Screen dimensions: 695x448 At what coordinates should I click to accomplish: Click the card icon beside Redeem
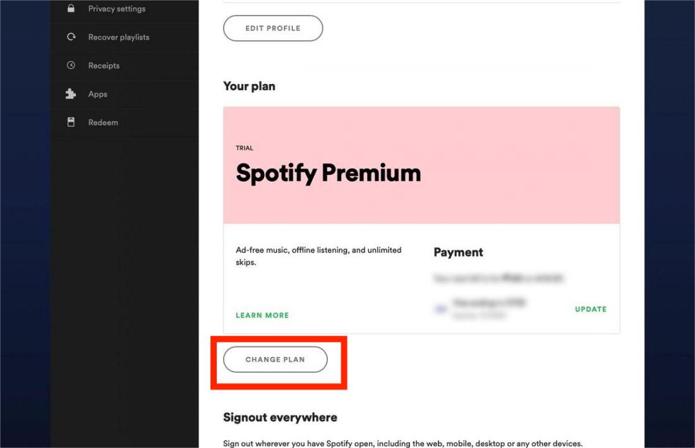point(71,123)
